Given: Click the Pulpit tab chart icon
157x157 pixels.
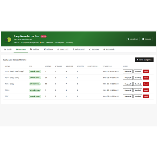Looking at the screenshot, I should pyautogui.click(x=5, y=49).
